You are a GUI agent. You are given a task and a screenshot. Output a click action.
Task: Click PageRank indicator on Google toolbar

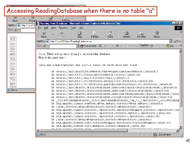tap(144, 46)
